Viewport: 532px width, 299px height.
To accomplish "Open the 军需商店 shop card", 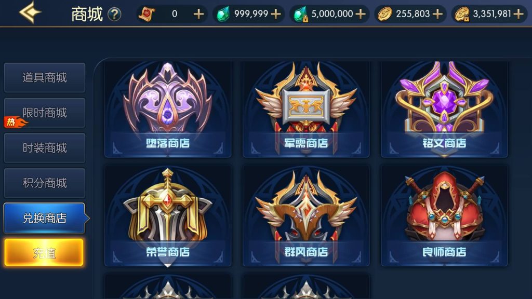I will click(x=306, y=109).
